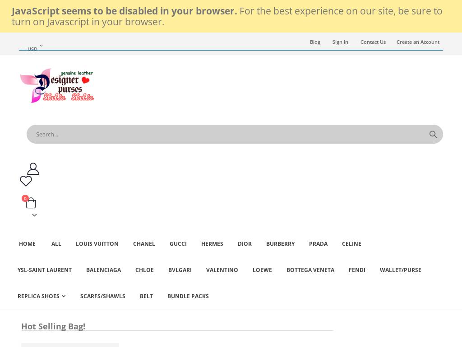The image size is (462, 347).
Task: Select the Bundle Packs menu item
Action: pyautogui.click(x=188, y=296)
